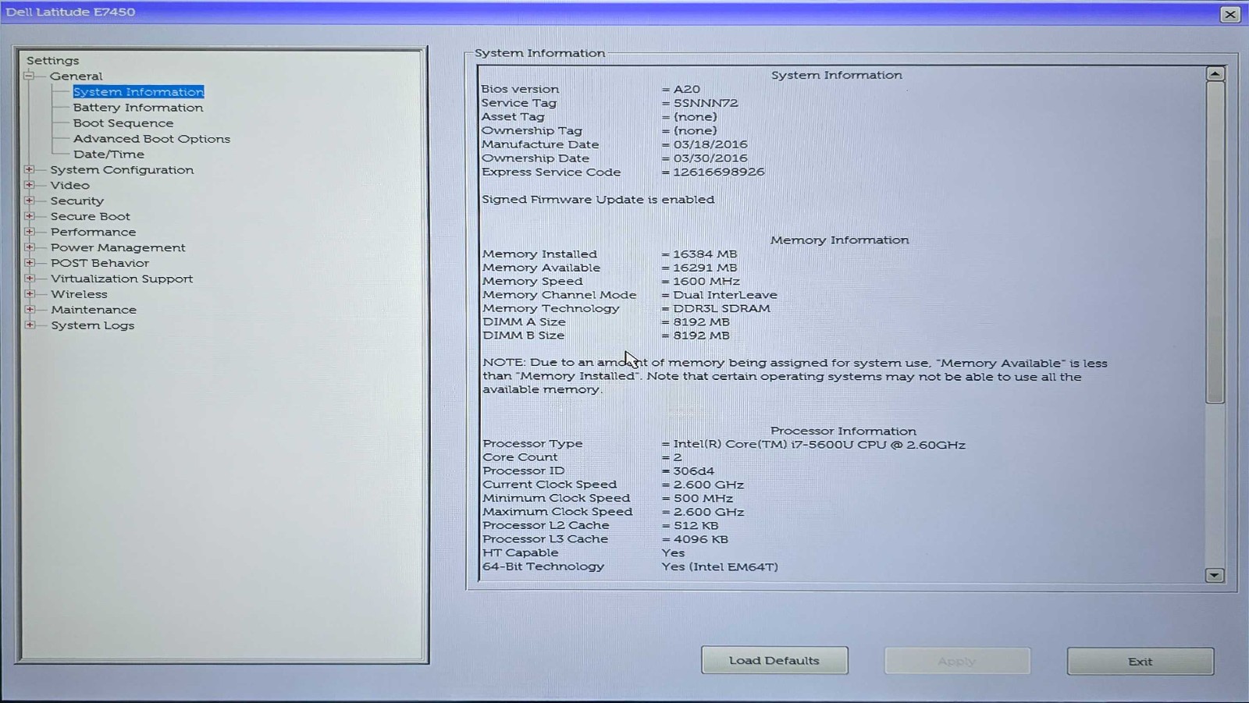Click Minimum Clock Speed 500 MHz
Image resolution: width=1249 pixels, height=703 pixels.
703,499
